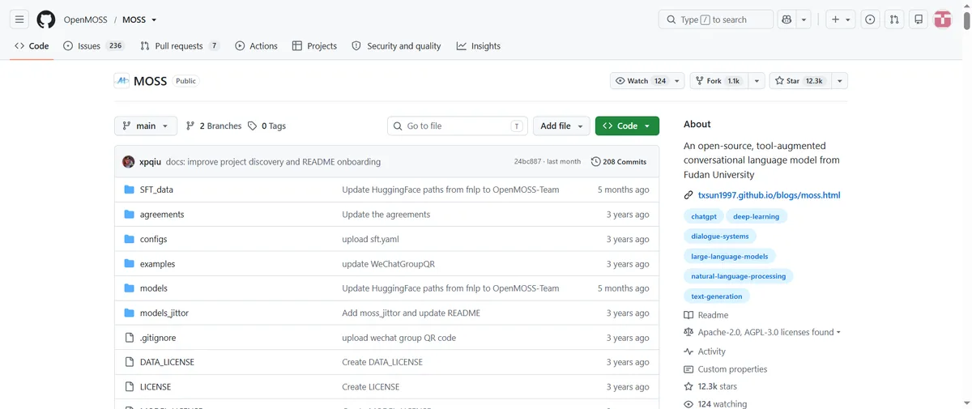Open the configs folder
This screenshot has width=972, height=409.
[153, 239]
